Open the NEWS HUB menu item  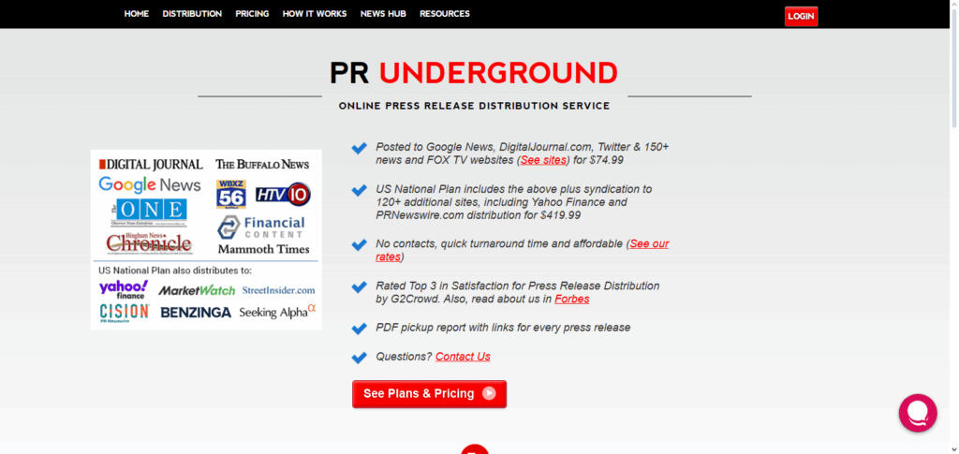(383, 13)
